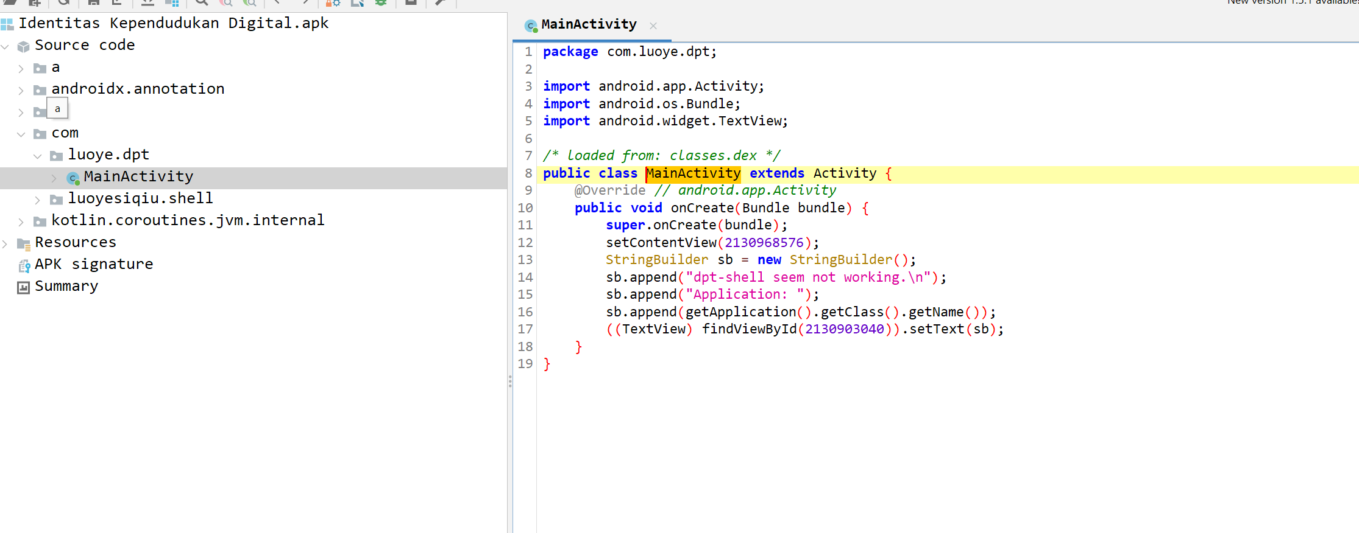Screen dimensions: 1359x533
Task: Click 'android.app.Activity' import on line 3
Action: [x=677, y=86]
